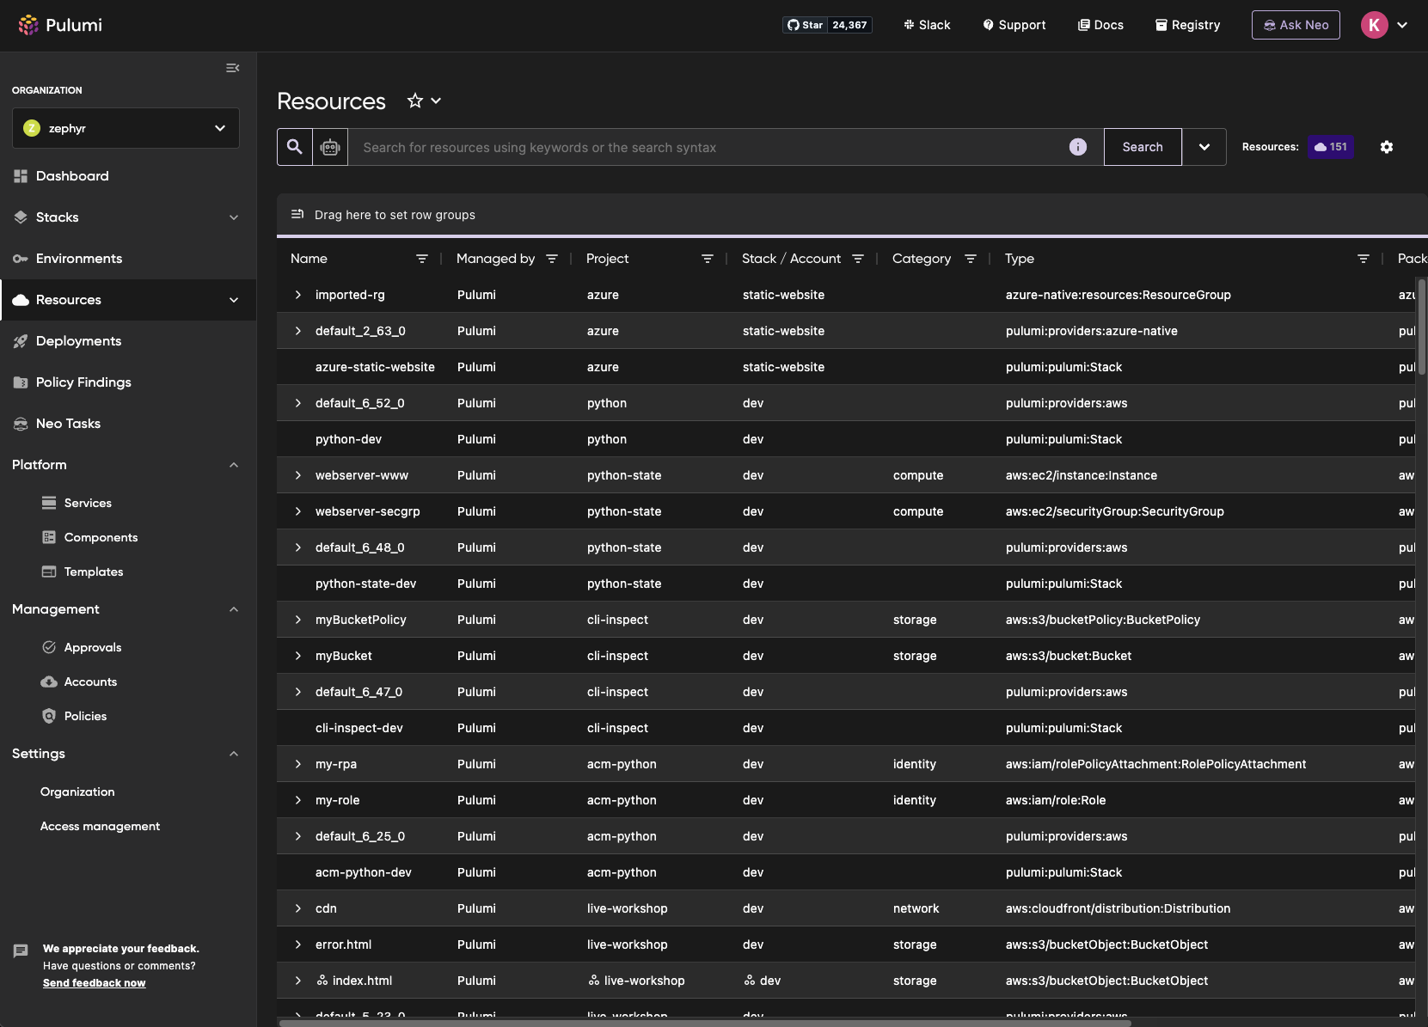Viewport: 1428px width, 1027px height.
Task: Click the Send feedback now link
Action: tap(94, 982)
